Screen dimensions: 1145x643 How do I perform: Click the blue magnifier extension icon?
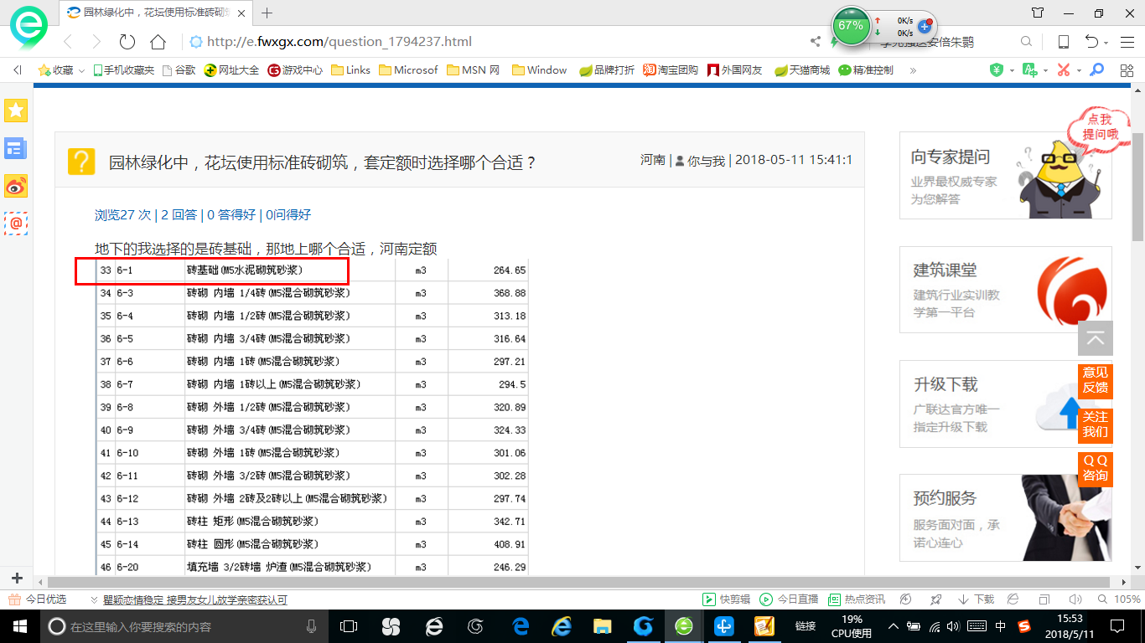click(x=1096, y=70)
